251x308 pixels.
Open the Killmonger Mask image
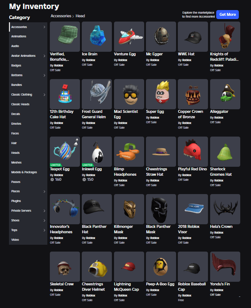point(129,209)
